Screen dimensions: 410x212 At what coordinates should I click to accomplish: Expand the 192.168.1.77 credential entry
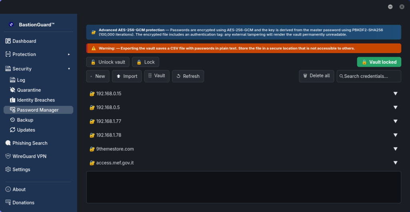click(395, 121)
